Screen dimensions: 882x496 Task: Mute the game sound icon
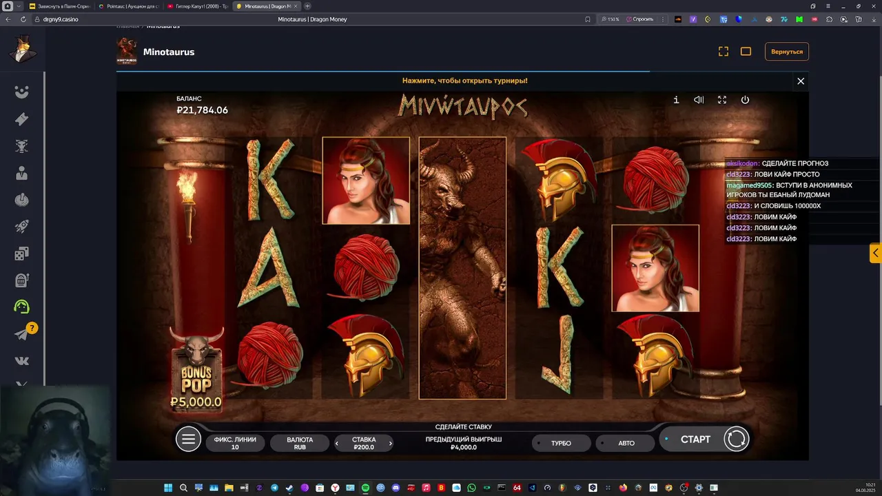[699, 100]
